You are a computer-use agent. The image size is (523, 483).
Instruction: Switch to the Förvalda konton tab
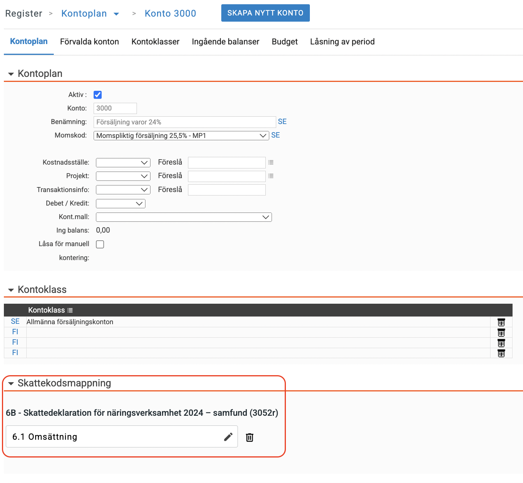pyautogui.click(x=89, y=42)
